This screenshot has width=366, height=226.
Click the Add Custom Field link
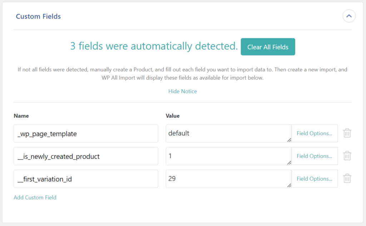coord(35,197)
